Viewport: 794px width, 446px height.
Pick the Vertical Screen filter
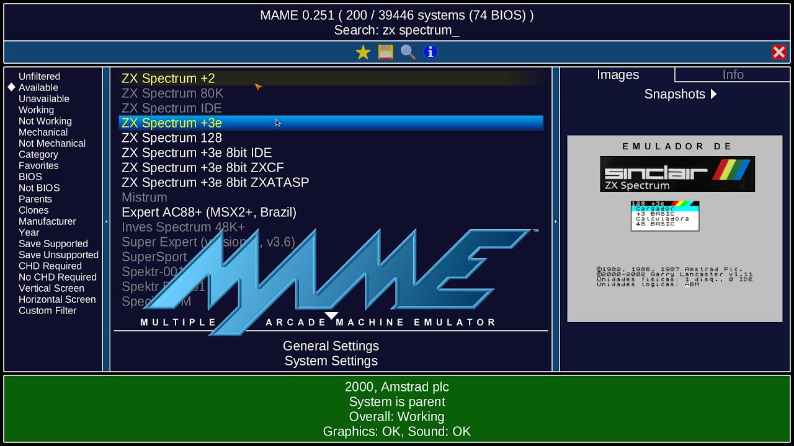coord(51,289)
